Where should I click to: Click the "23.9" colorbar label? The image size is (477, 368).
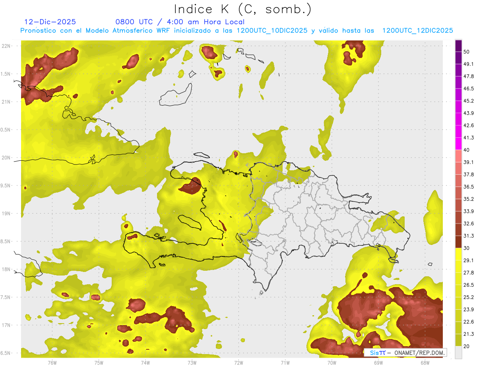click(x=469, y=310)
